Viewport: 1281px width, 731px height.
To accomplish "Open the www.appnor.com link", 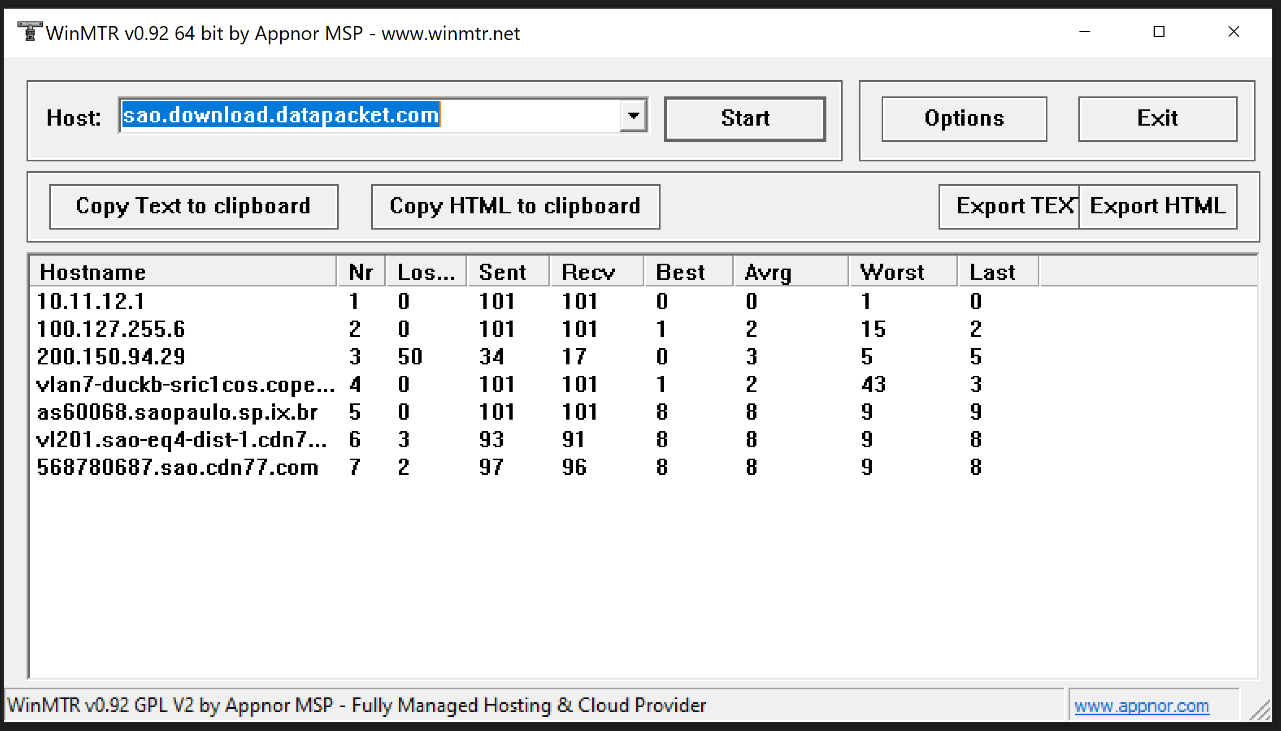I will (1142, 706).
